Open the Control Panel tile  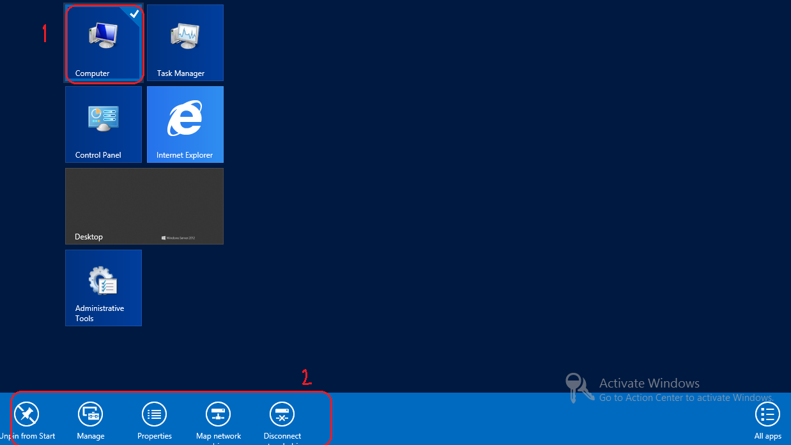pyautogui.click(x=104, y=124)
